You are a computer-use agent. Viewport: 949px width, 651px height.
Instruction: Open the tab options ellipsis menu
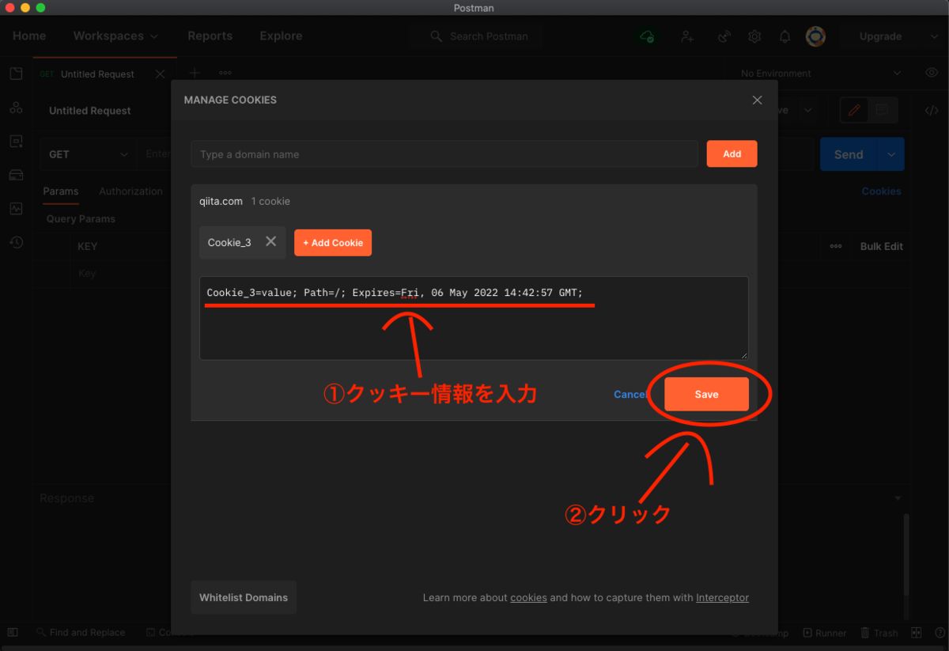225,73
